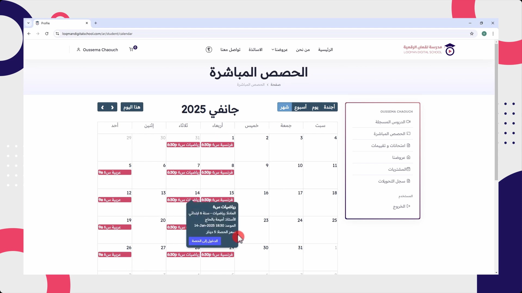This screenshot has height=293, width=522.
Task: Click the عروضنا offers icon in sidebar
Action: click(409, 157)
